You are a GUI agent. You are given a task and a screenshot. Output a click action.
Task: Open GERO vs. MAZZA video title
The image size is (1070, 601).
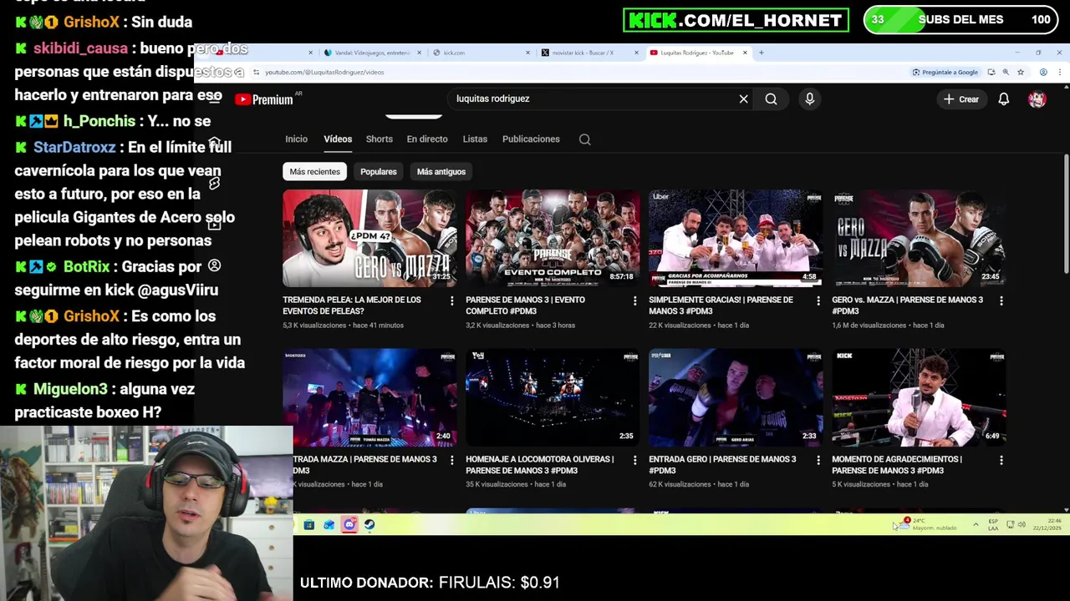pyautogui.click(x=907, y=306)
